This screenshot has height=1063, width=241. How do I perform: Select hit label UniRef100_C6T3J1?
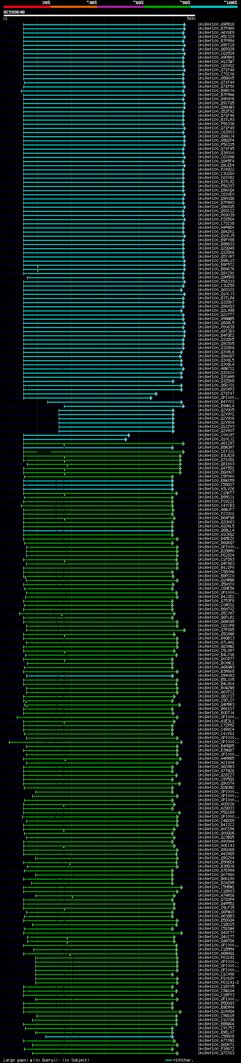click(x=216, y=451)
